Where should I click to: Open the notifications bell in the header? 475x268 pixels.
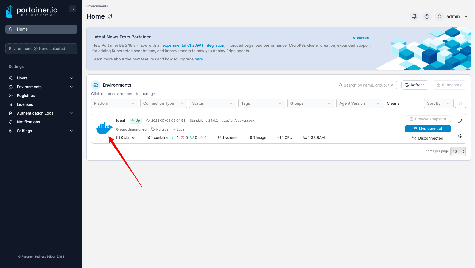[414, 16]
